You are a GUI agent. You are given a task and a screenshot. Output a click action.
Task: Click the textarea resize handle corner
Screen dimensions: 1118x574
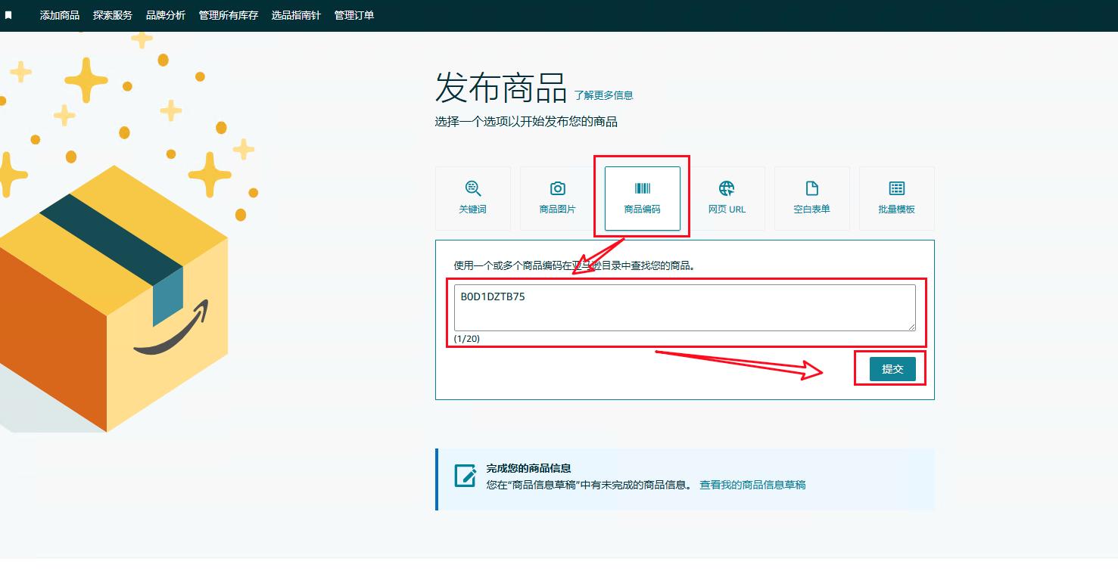click(911, 327)
